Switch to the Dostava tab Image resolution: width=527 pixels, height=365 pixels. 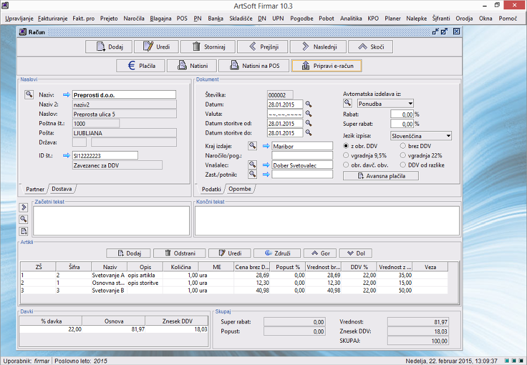[x=62, y=190]
